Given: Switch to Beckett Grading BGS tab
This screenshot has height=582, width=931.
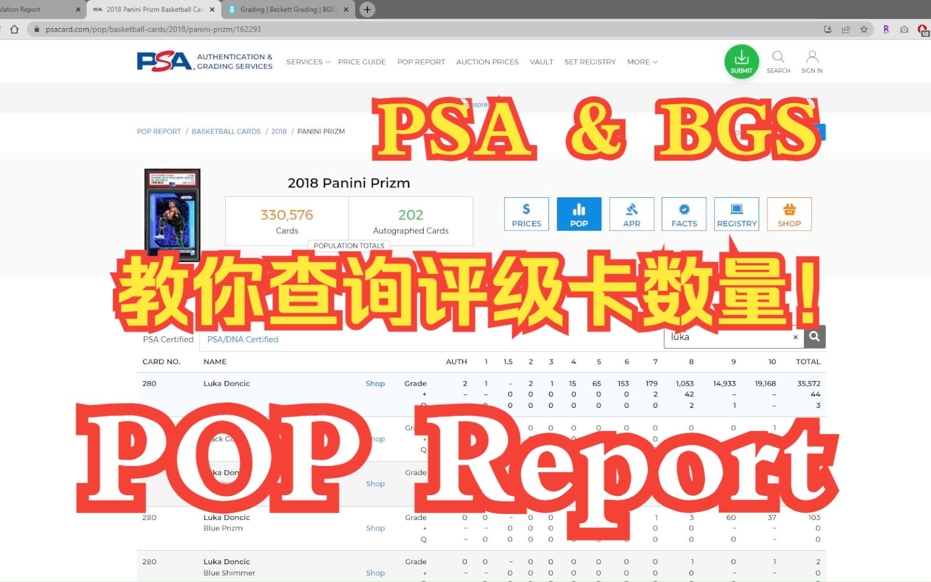Looking at the screenshot, I should click(x=287, y=9).
